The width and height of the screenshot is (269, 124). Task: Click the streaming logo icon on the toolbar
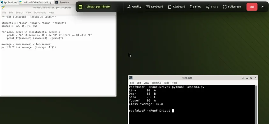point(80,7)
